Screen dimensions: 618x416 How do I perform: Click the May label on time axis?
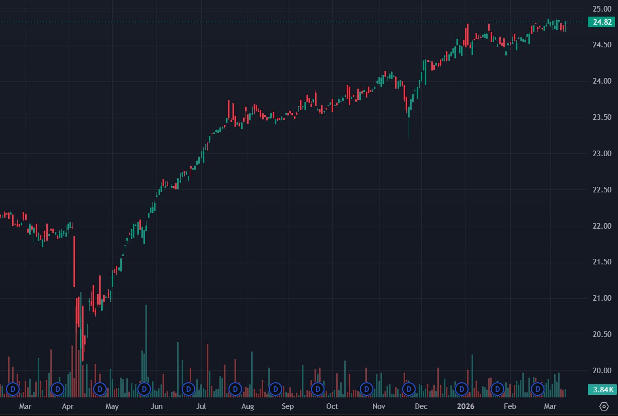pos(112,406)
